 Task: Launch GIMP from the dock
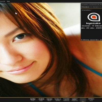click(75, 99)
